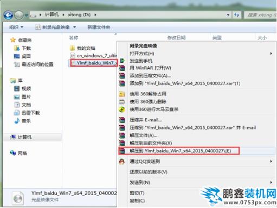Viewport: 277px width, 208px height.
Task: Select 网络 in the navigation pane
Action: pos(18,153)
